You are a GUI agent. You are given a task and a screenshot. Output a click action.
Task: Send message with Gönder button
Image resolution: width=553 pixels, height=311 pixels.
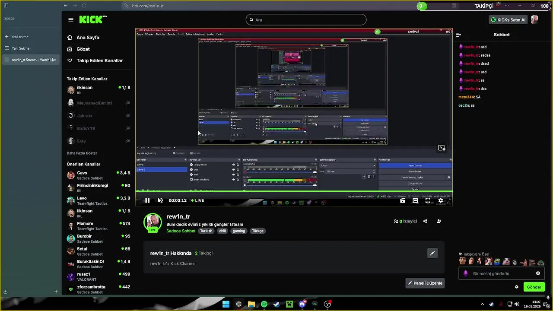[x=534, y=287]
